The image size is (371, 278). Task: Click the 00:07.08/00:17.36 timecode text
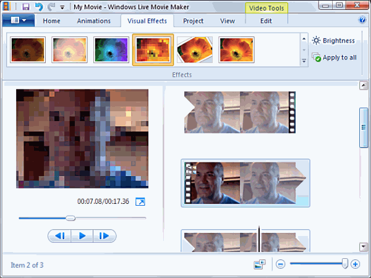coord(103,201)
